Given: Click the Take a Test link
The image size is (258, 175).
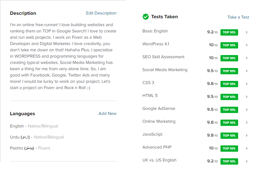Looking at the screenshot, I should [238, 17].
